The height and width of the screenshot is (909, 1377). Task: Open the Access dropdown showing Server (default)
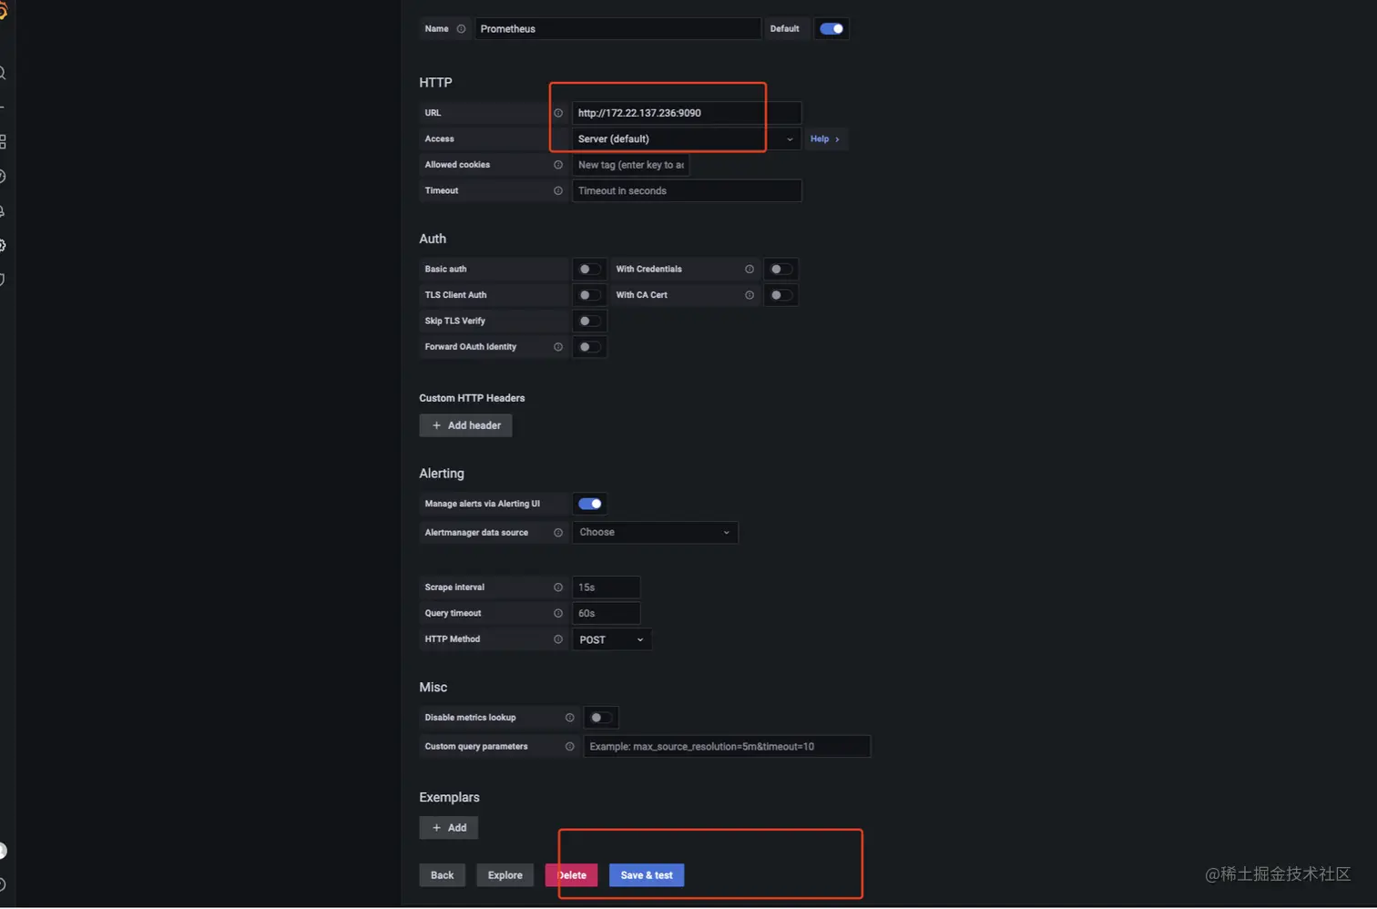tap(687, 138)
